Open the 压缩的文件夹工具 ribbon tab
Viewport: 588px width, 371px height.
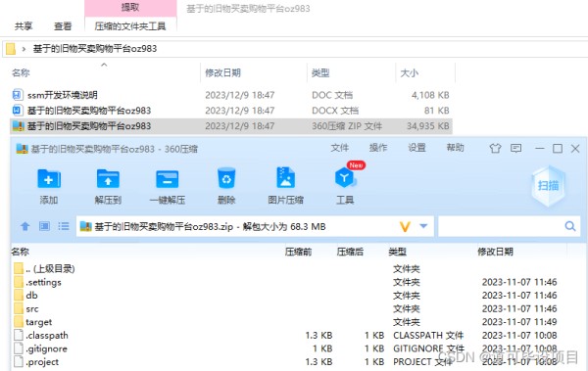pyautogui.click(x=130, y=25)
